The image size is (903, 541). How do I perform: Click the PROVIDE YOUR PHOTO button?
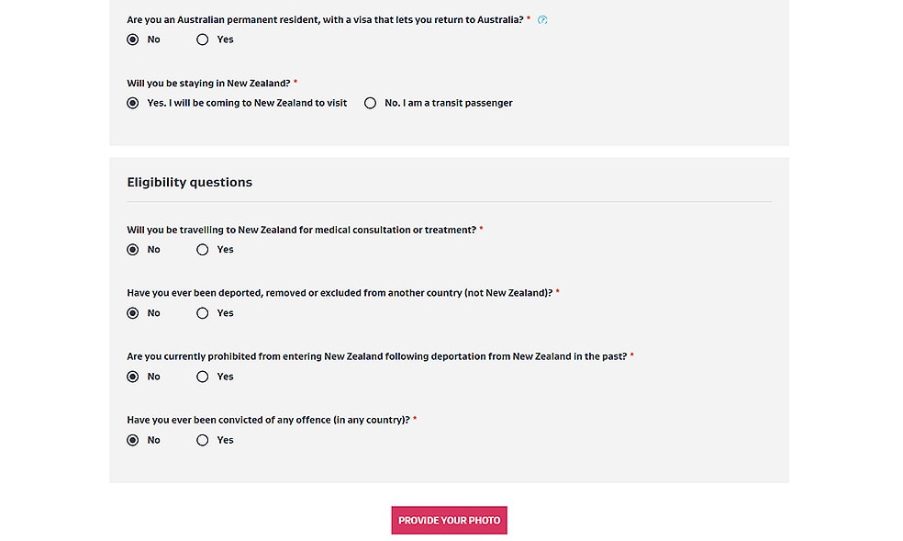coord(449,520)
